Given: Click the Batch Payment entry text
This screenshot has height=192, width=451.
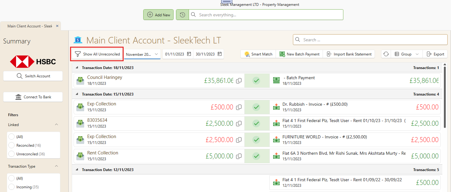Looking at the screenshot, I should pyautogui.click(x=299, y=78).
